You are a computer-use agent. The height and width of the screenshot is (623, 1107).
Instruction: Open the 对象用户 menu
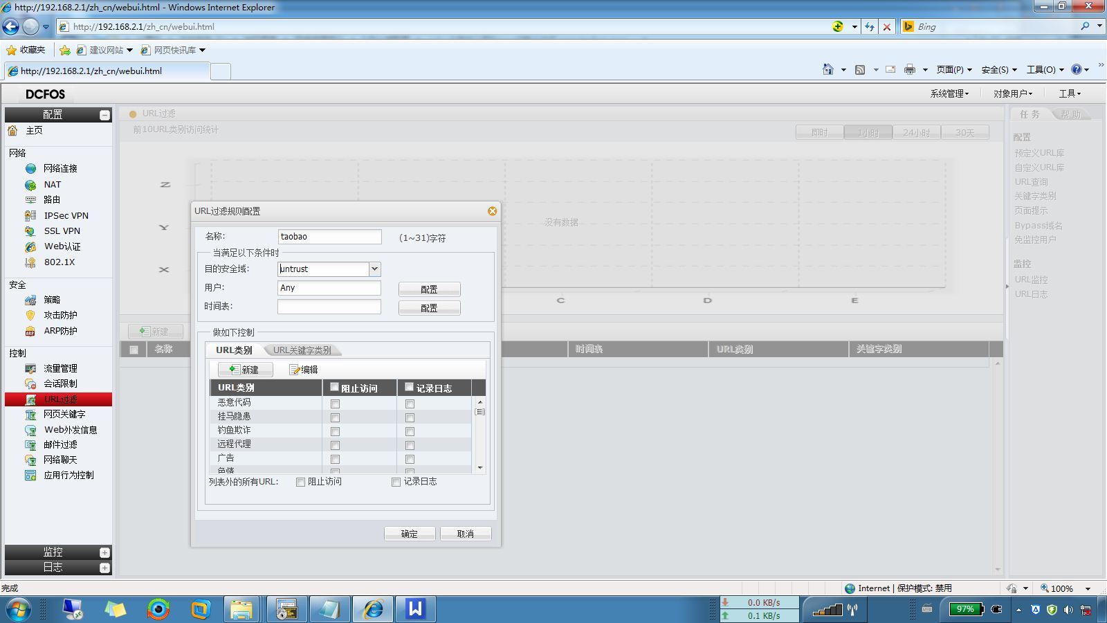(1013, 93)
